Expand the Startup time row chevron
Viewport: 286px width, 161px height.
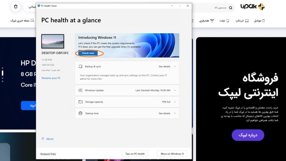(175, 113)
